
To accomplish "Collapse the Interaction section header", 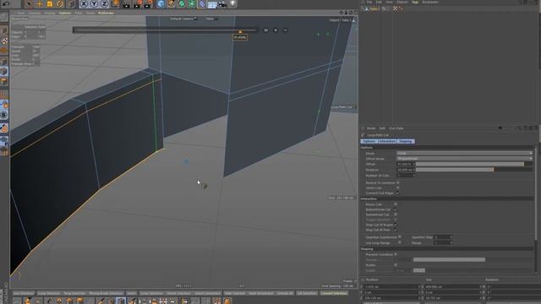I will (x=447, y=199).
